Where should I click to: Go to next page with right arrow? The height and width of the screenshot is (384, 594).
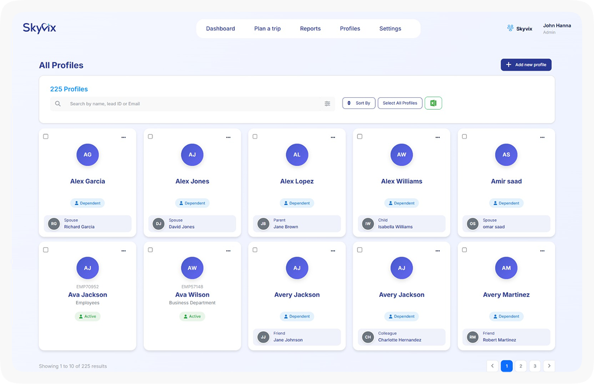click(x=549, y=366)
